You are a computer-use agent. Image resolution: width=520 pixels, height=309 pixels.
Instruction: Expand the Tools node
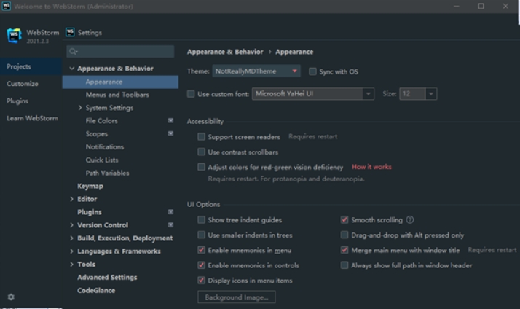[x=71, y=265]
